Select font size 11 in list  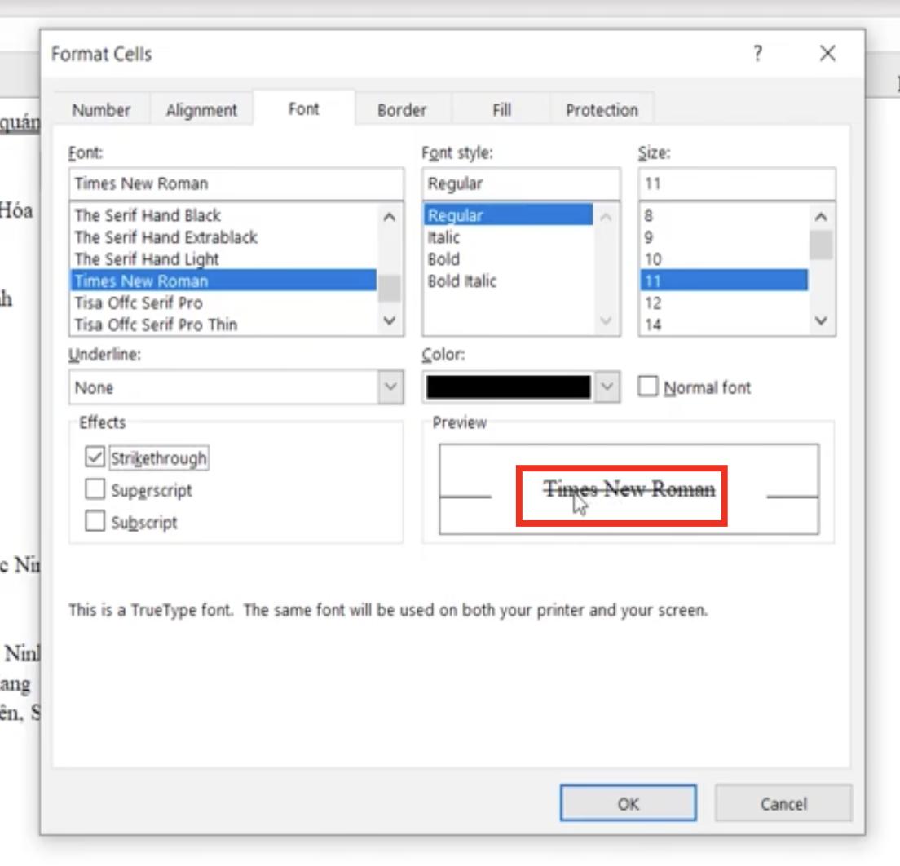724,281
